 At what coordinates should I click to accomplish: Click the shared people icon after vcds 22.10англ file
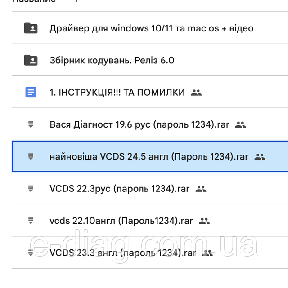coord(204,221)
